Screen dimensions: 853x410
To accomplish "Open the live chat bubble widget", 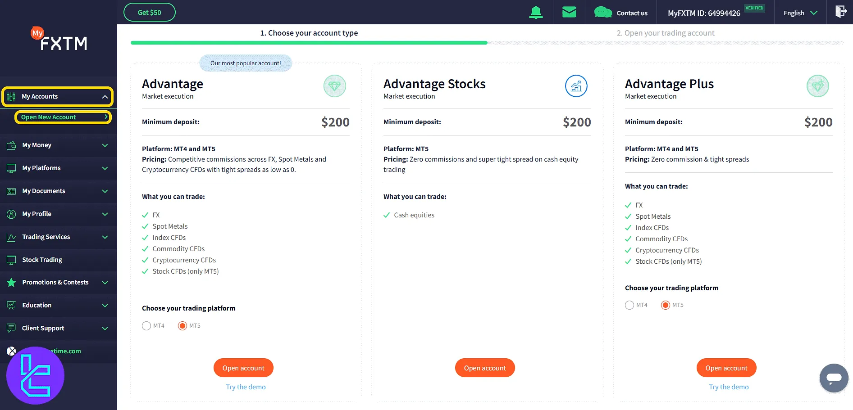I will tap(834, 378).
